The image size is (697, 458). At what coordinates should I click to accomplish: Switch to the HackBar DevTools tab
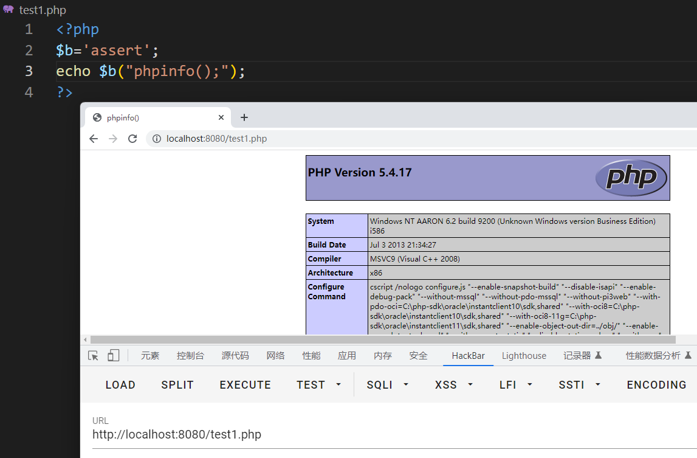point(468,356)
